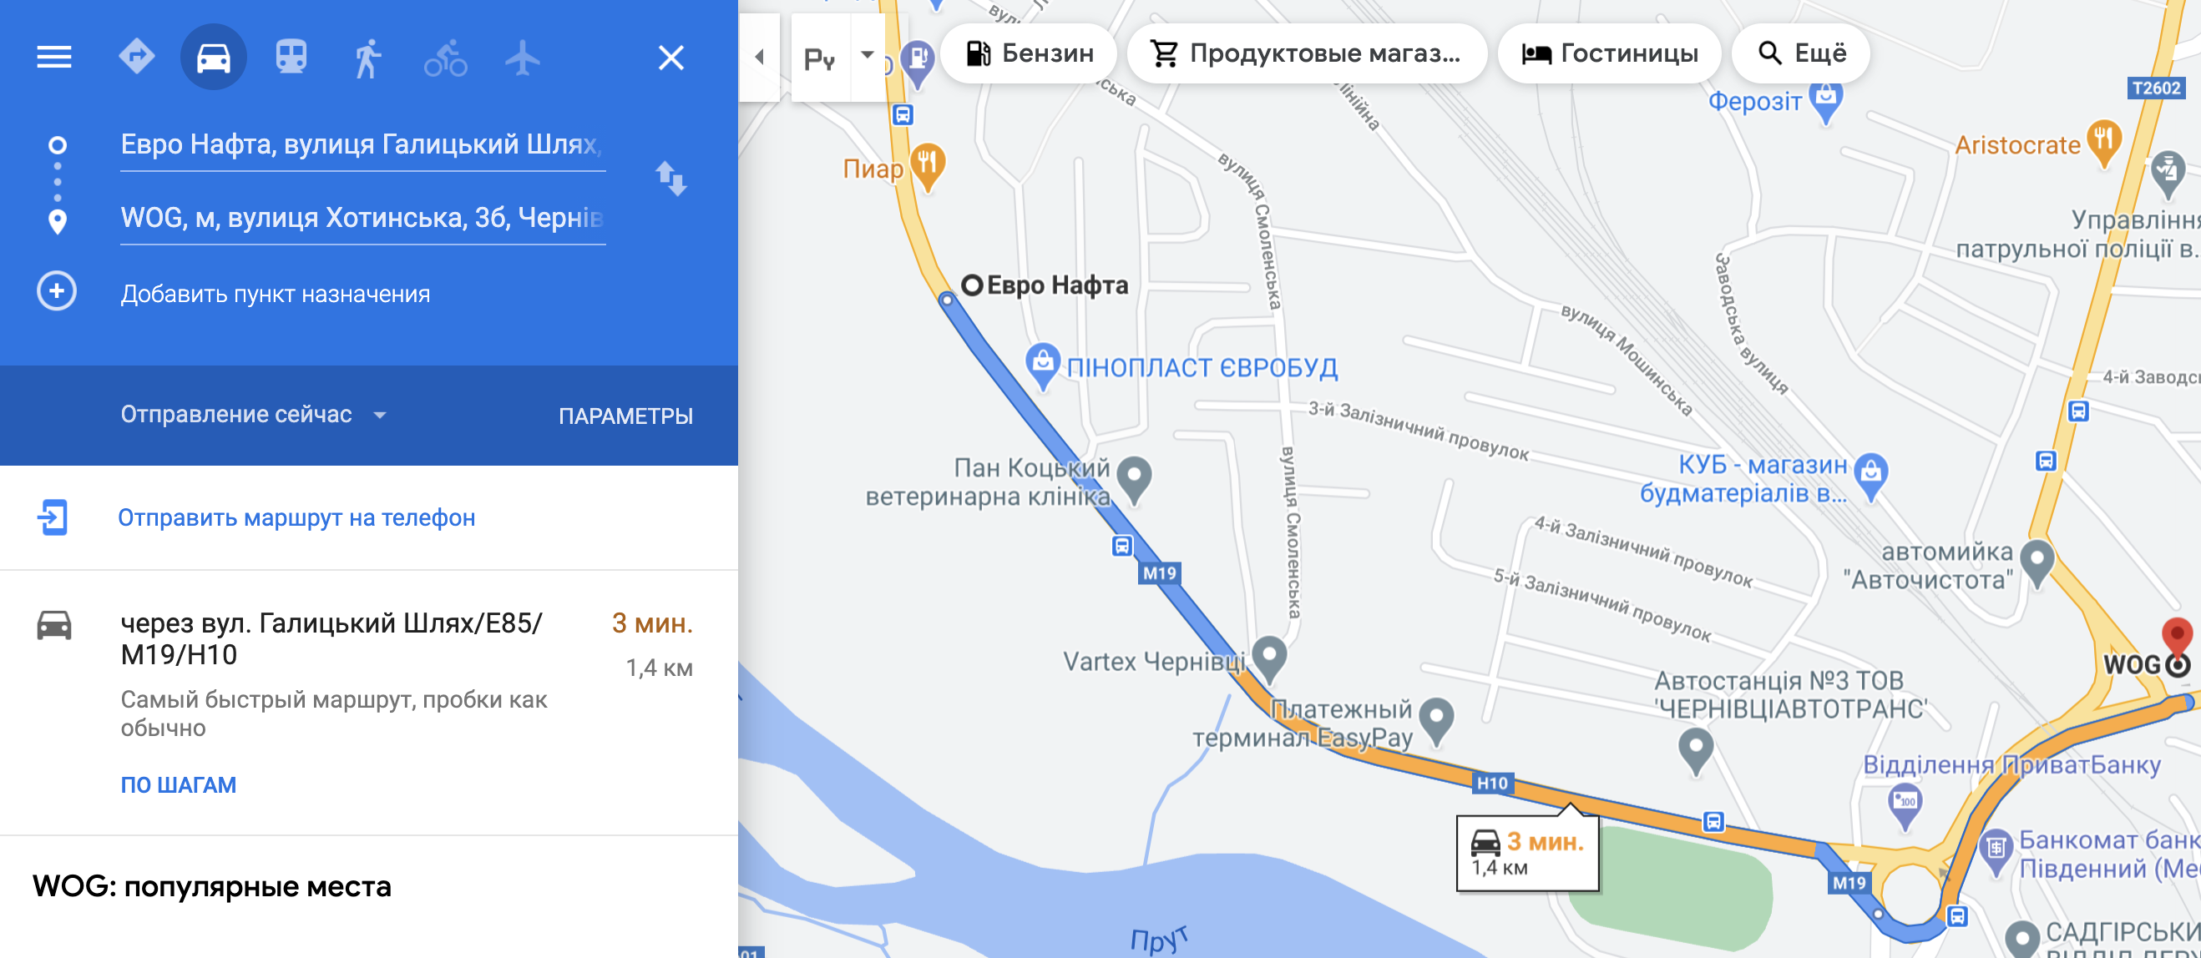Switch to public transit mode
2201x958 pixels.
pyautogui.click(x=291, y=58)
